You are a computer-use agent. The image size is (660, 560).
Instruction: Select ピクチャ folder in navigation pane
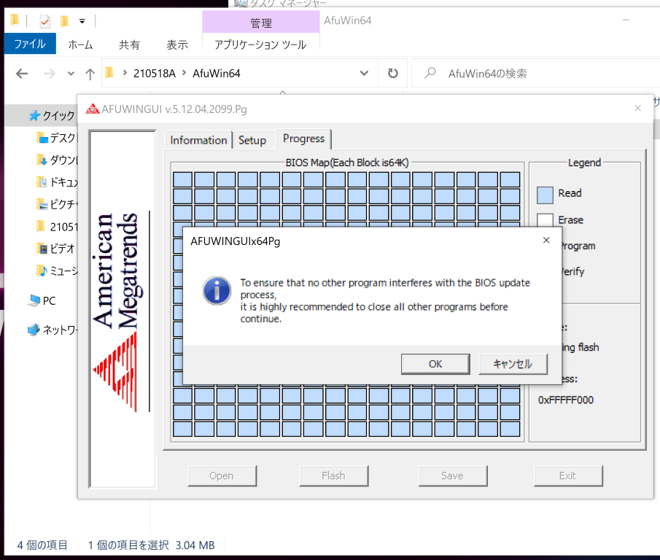[x=57, y=204]
